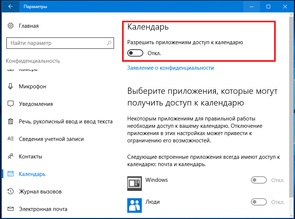295x219 pixels.
Task: Select the Журнал вызовов history icon
Action: pos(11,191)
